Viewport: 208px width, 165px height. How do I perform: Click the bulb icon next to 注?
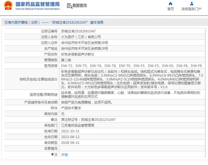pos(52,154)
